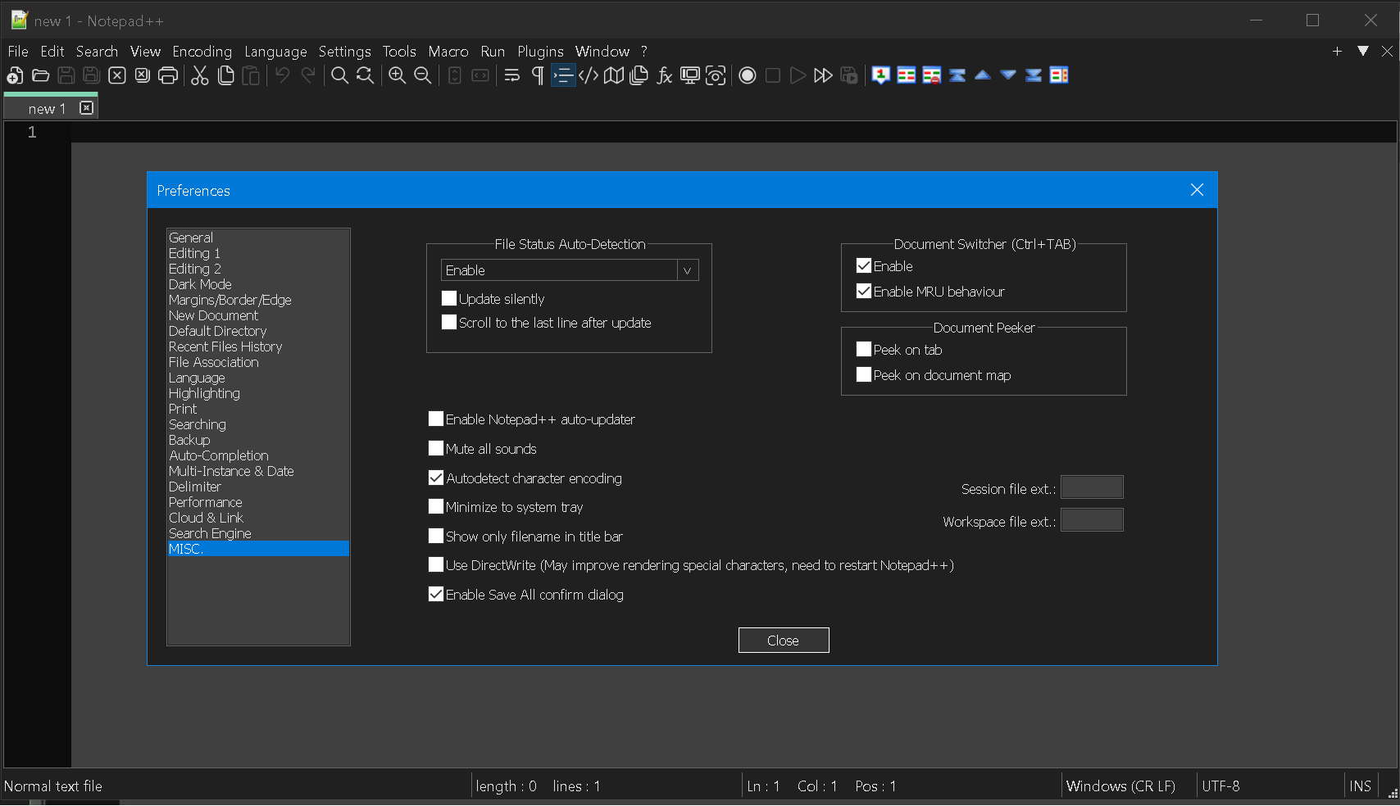Start macro recording with the record icon
1400x806 pixels.
[747, 75]
